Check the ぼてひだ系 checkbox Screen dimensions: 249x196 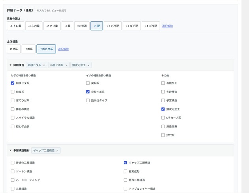(13, 101)
